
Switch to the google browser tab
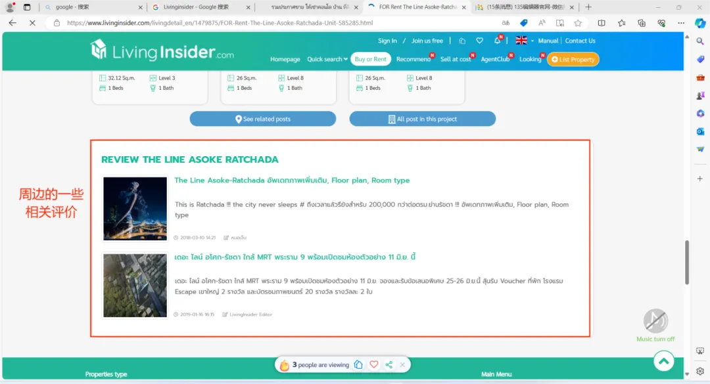pyautogui.click(x=93, y=7)
